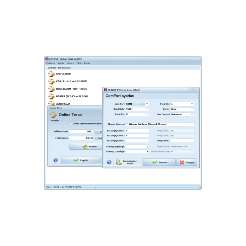Open the Yardım menu
246x246 pixels.
point(70,63)
